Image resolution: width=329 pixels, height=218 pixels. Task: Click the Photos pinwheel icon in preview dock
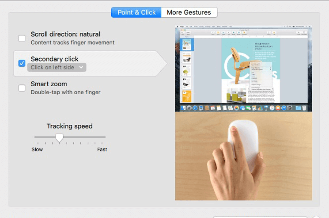(236, 108)
